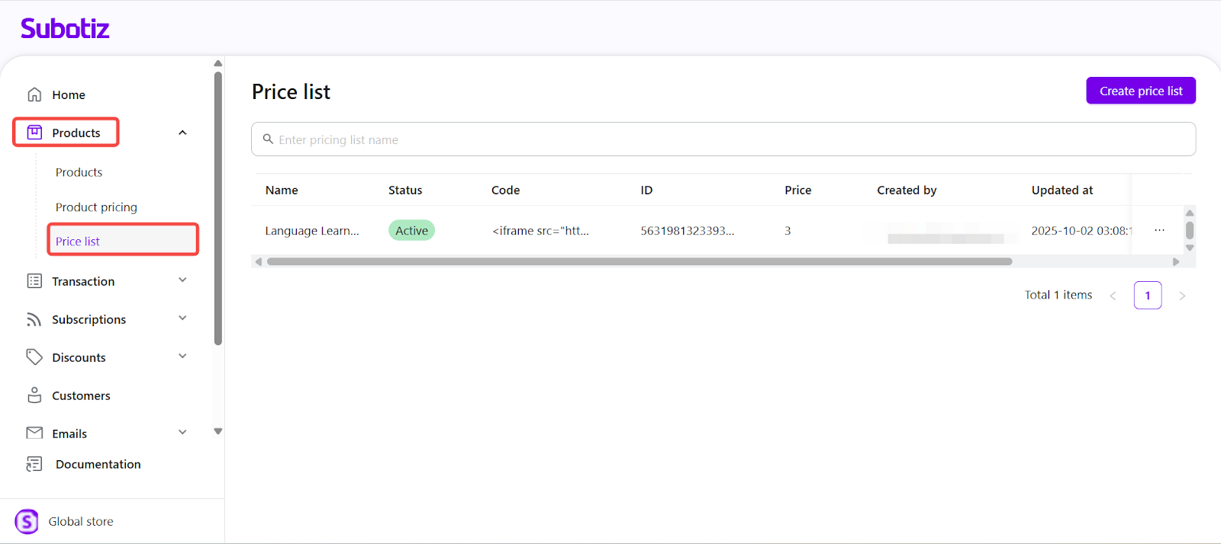Select the Price list submenu item
This screenshot has width=1221, height=544.
tap(78, 242)
